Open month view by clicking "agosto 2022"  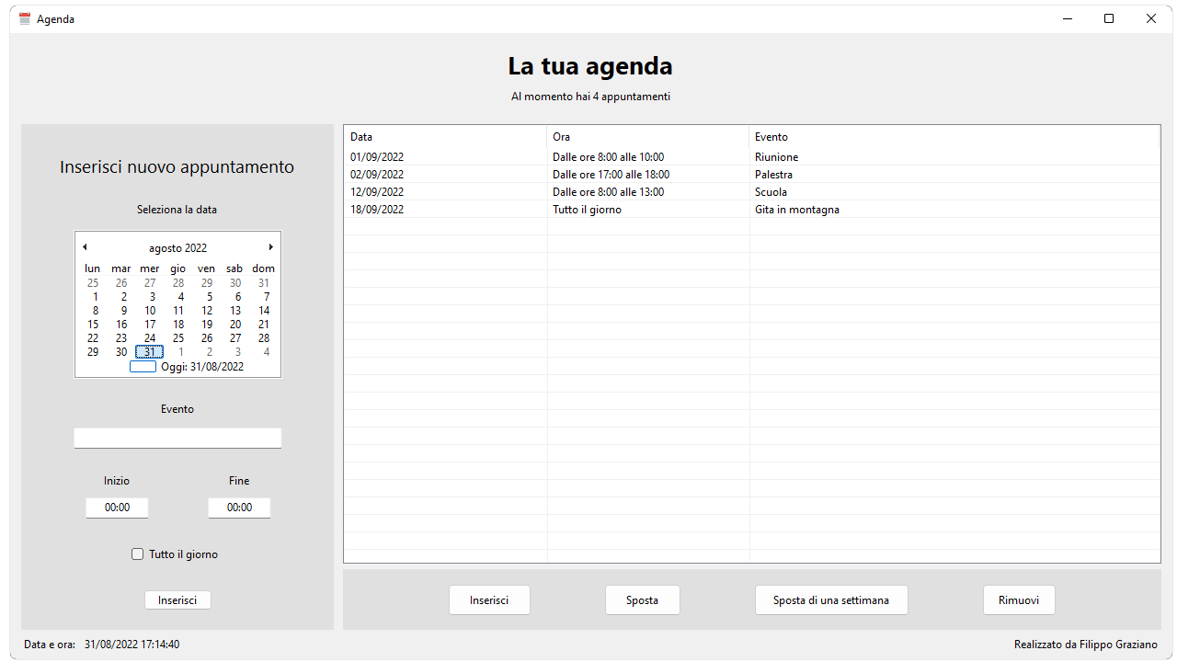[177, 247]
